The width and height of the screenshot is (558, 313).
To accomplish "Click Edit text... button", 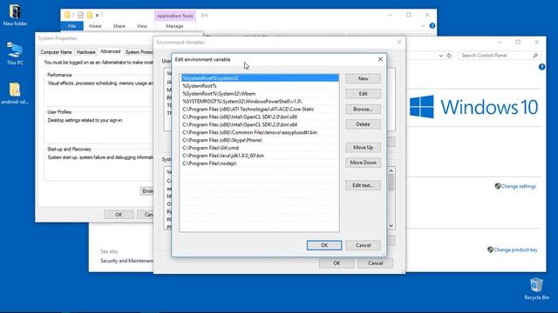I will coord(363,185).
